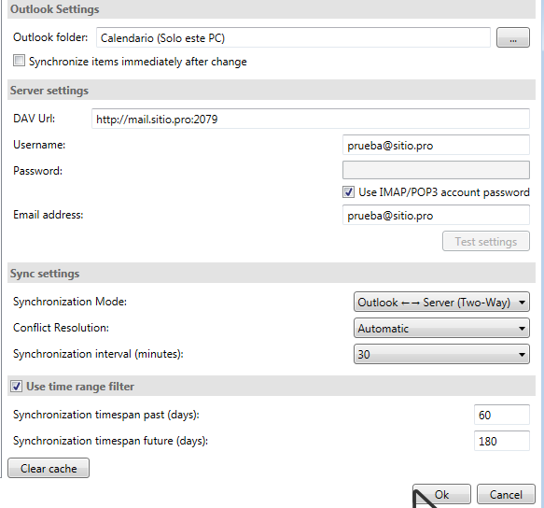Open the Synchronization Mode dropdown
Screen dimensions: 544x508
click(441, 302)
